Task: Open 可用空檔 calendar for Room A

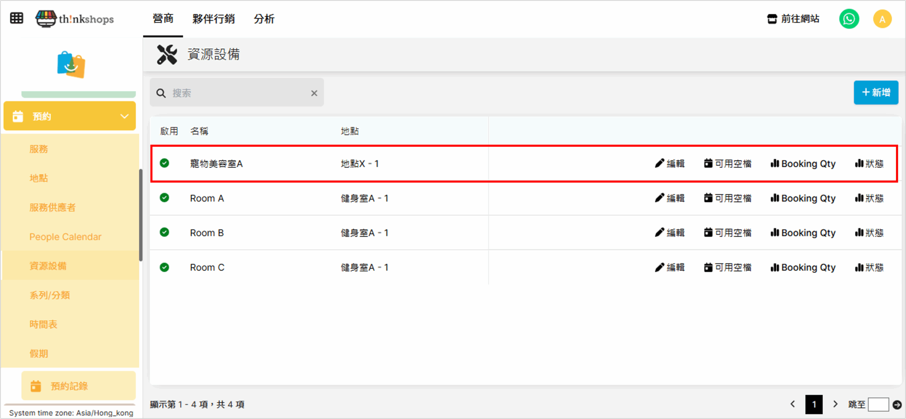Action: (728, 198)
